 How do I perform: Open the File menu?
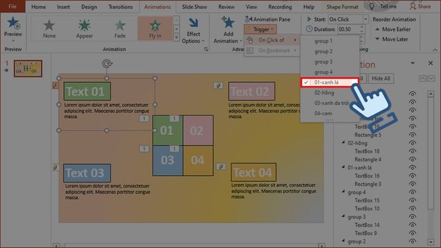point(13,6)
